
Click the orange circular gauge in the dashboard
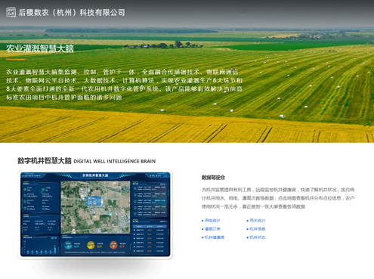point(113,245)
